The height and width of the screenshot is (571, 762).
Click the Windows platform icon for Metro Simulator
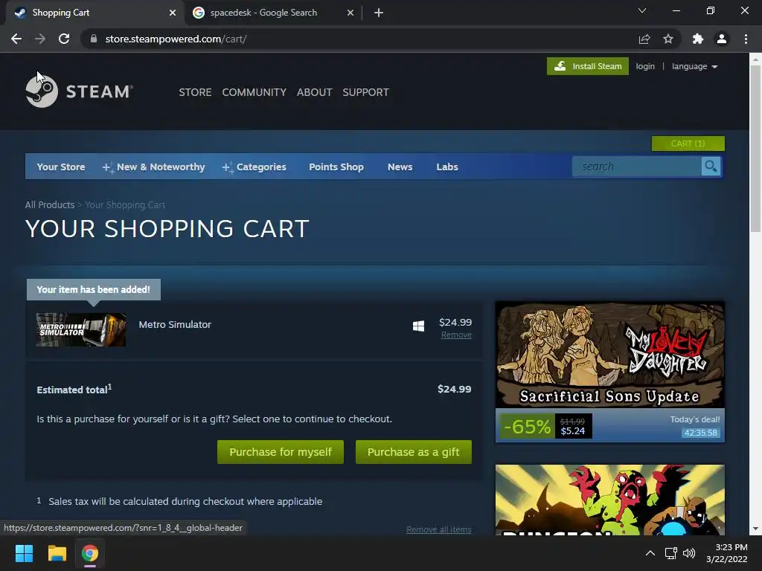(x=418, y=326)
